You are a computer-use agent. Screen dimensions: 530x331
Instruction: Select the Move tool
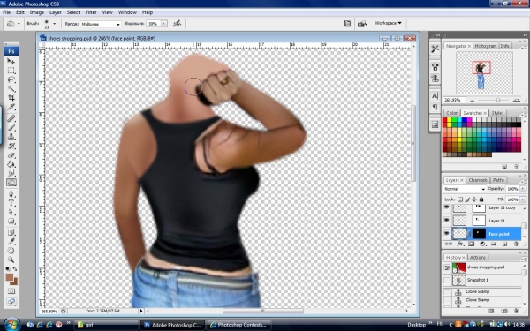click(x=11, y=61)
